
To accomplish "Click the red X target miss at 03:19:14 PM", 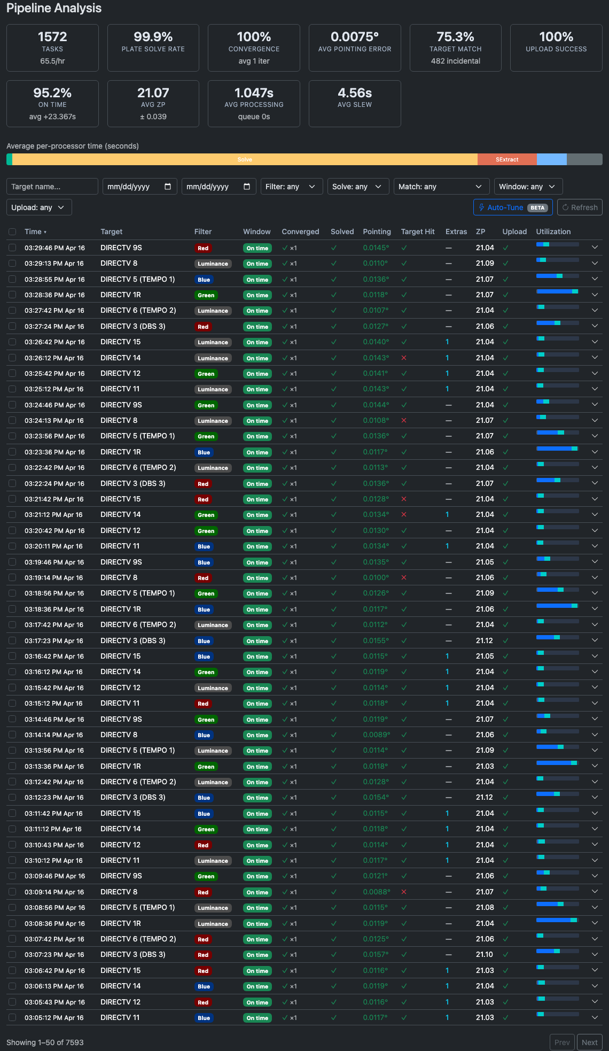I will click(404, 578).
